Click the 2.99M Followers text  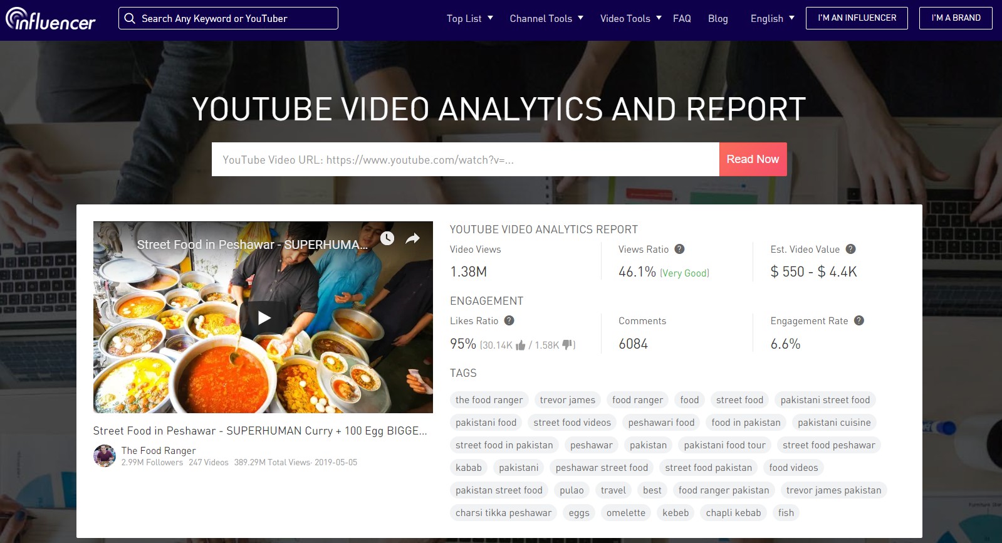(152, 462)
